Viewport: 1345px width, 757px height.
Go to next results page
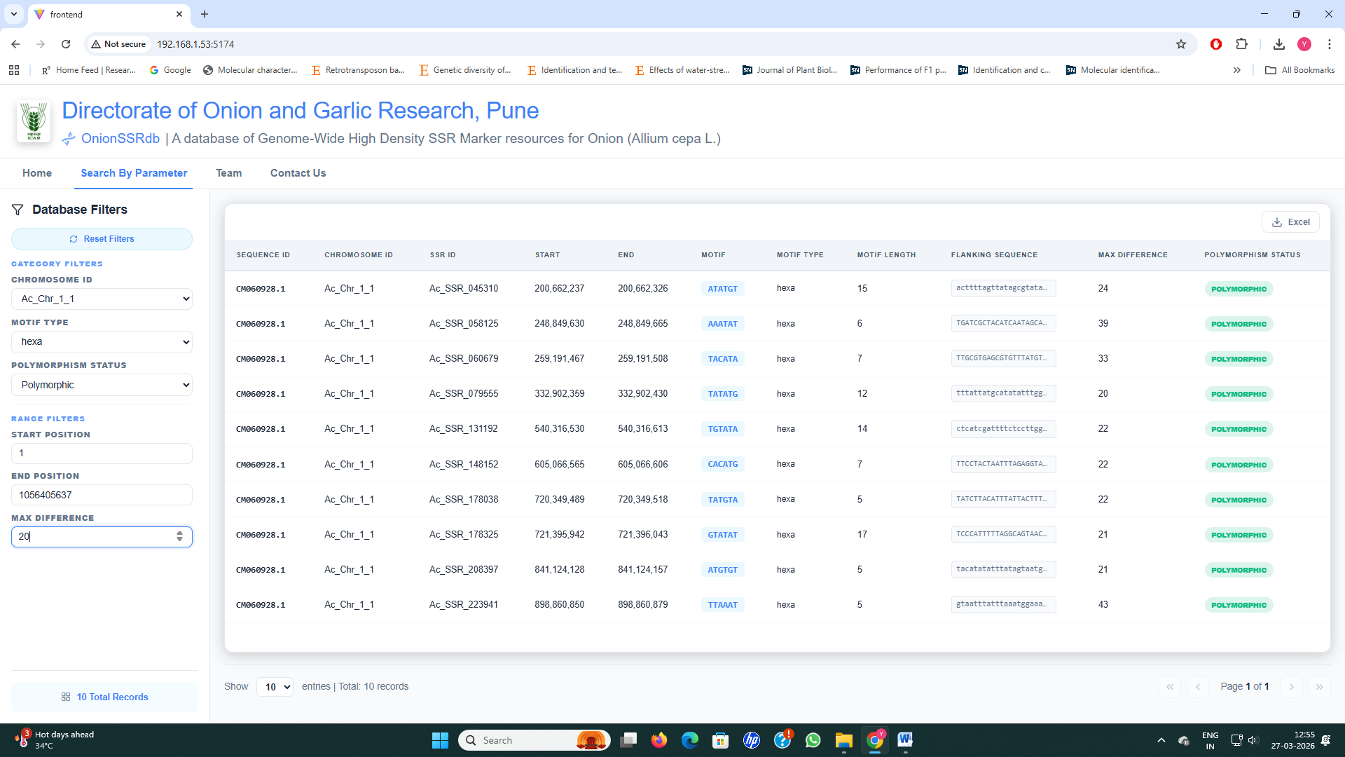1291,687
